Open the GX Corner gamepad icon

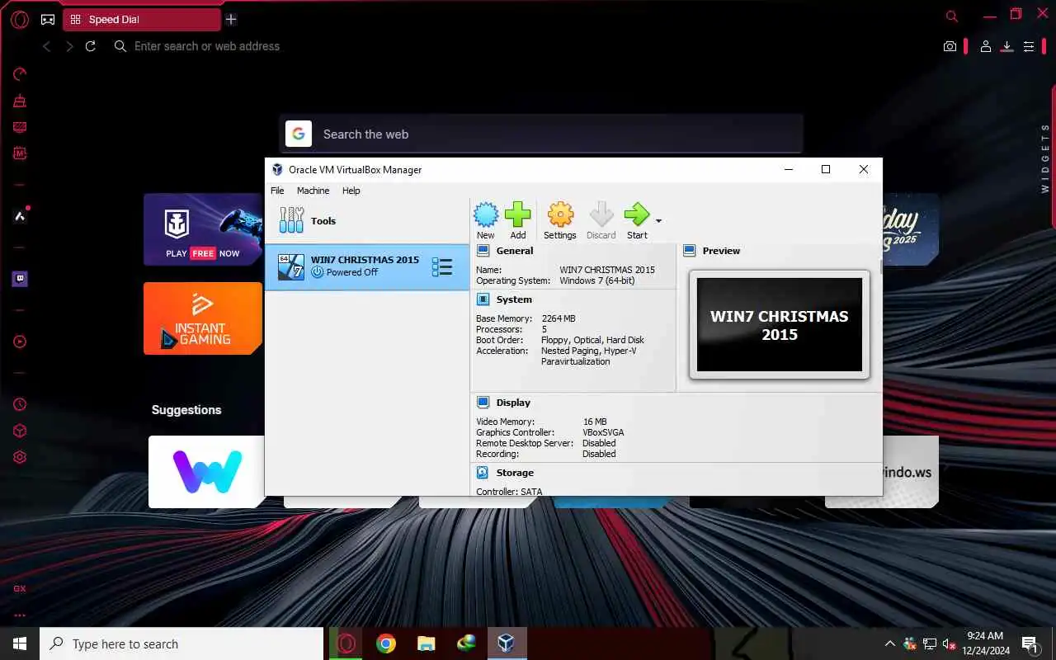pyautogui.click(x=48, y=20)
